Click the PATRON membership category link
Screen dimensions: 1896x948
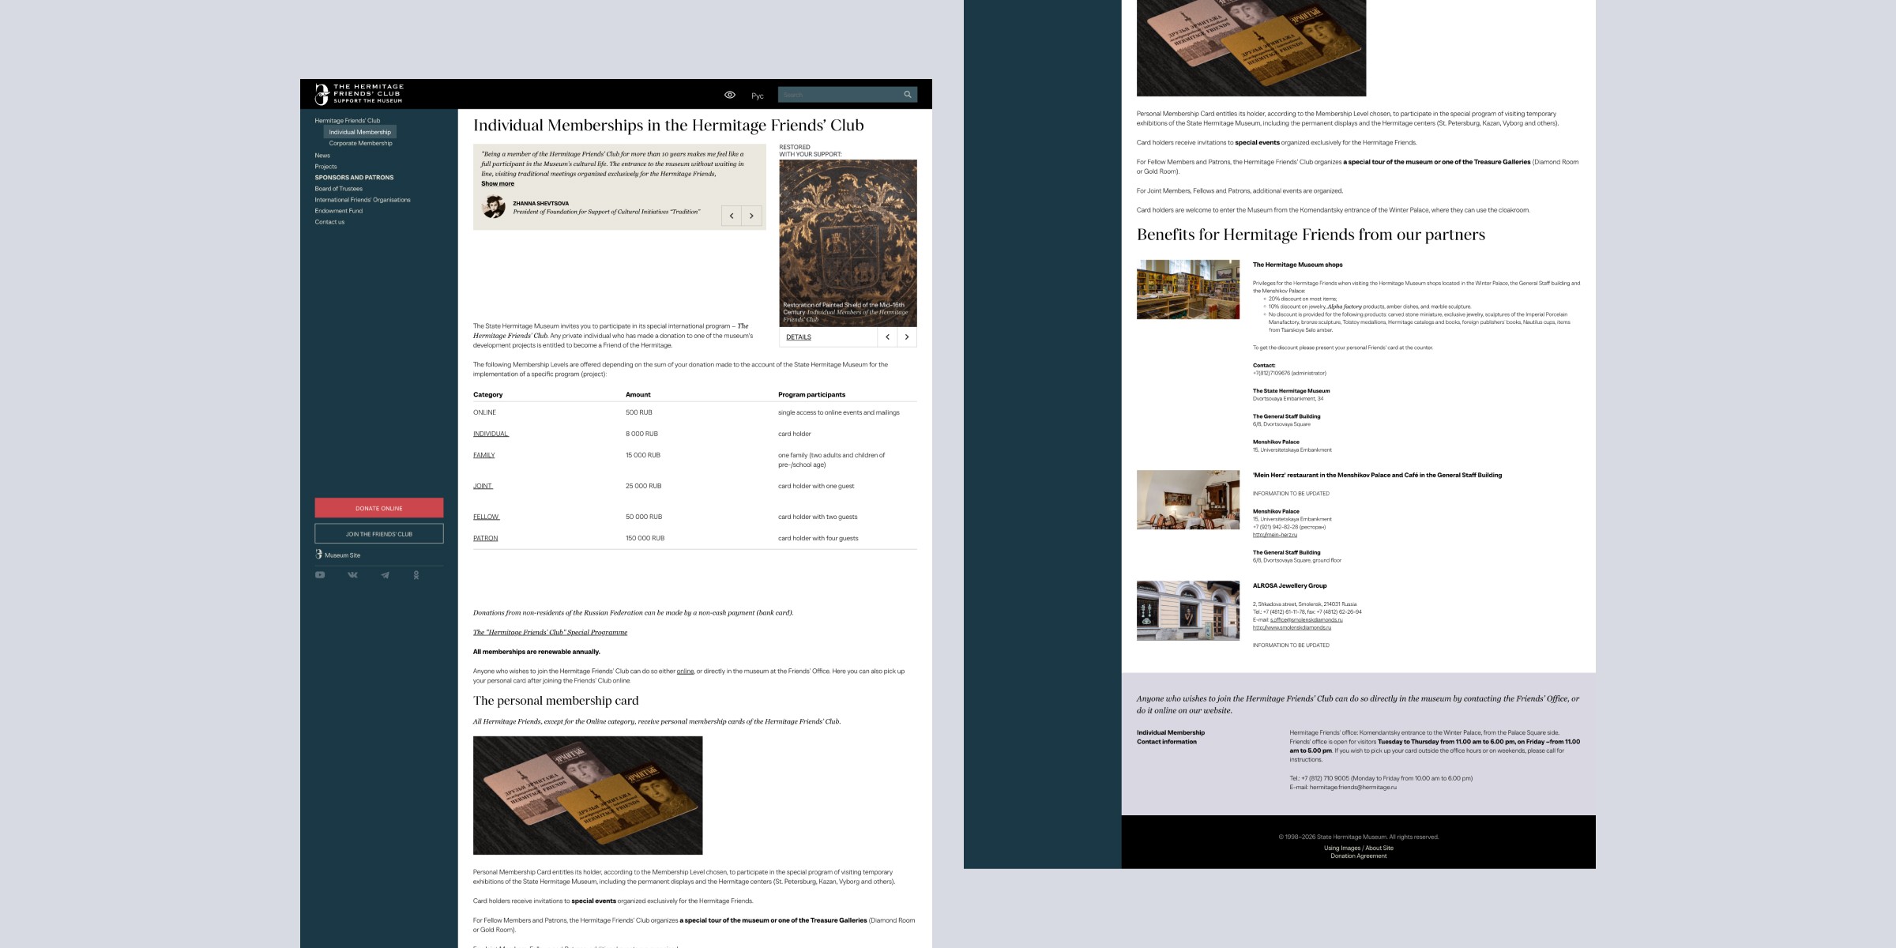click(x=485, y=539)
